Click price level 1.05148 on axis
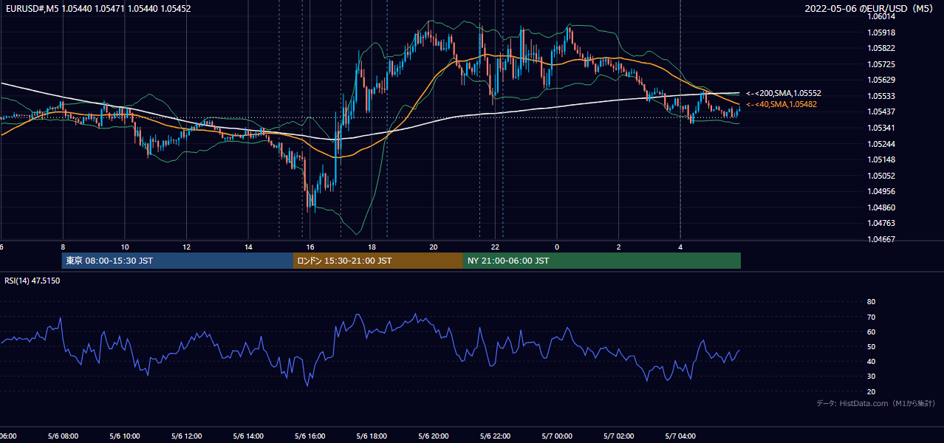Screen dimensions: 944x443 tap(882, 159)
